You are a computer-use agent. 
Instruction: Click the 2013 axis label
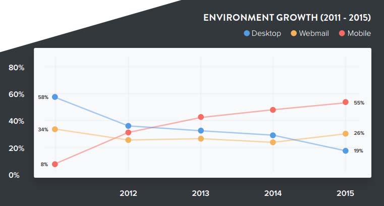(200, 193)
